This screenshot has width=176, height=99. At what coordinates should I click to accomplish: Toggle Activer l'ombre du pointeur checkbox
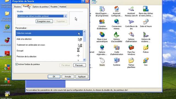pos(16,64)
